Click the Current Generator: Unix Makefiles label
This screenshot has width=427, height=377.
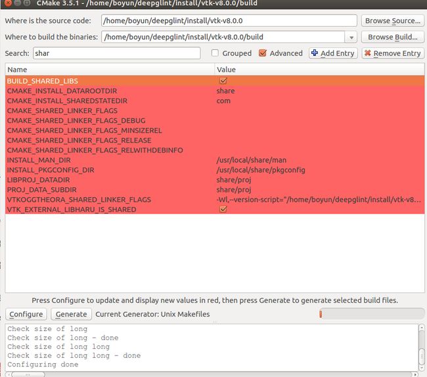click(152, 314)
